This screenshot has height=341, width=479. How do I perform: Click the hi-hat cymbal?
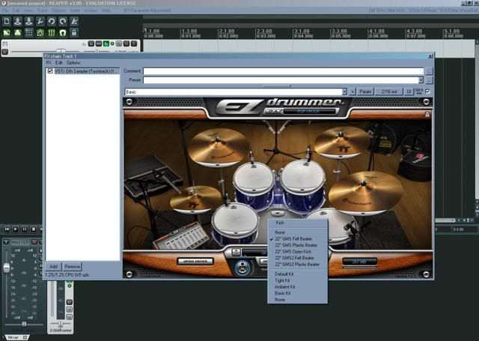point(195,199)
